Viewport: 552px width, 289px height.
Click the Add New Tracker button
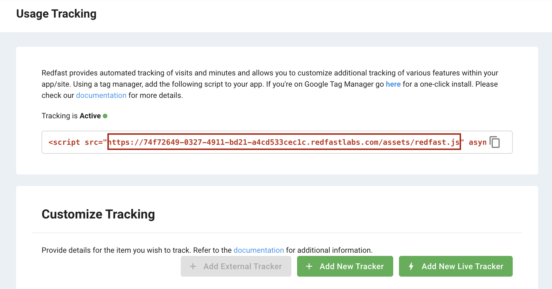[345, 266]
